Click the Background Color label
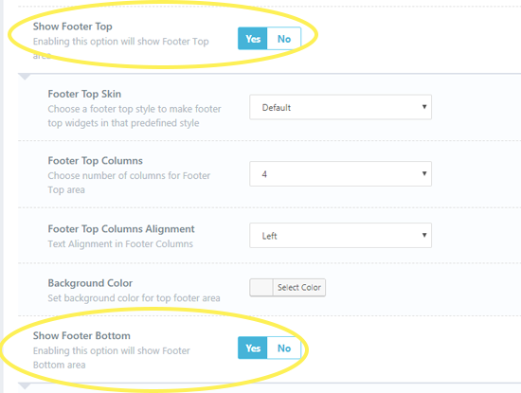This screenshot has height=393, width=521. (x=90, y=283)
